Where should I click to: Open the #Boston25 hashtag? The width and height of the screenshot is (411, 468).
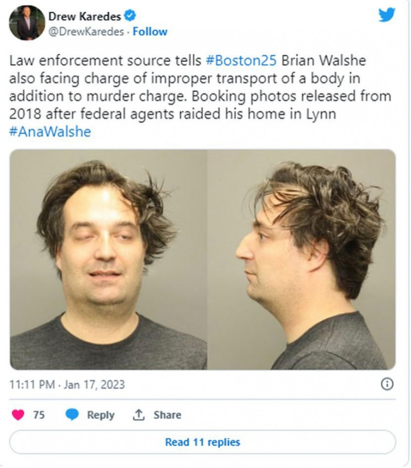click(x=241, y=60)
